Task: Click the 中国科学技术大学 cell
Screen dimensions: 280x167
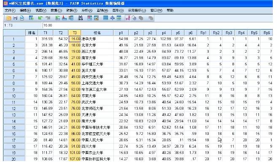Action: [97, 127]
